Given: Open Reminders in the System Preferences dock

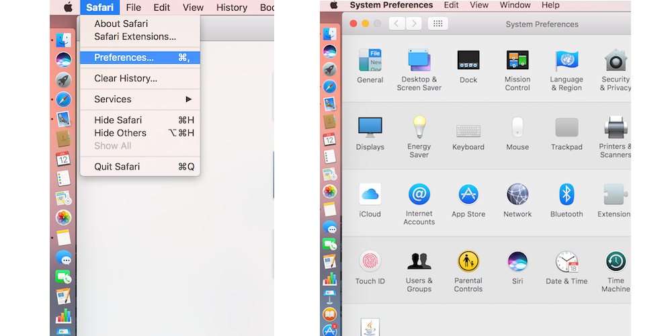Looking at the screenshot, I should pyautogui.click(x=329, y=157).
